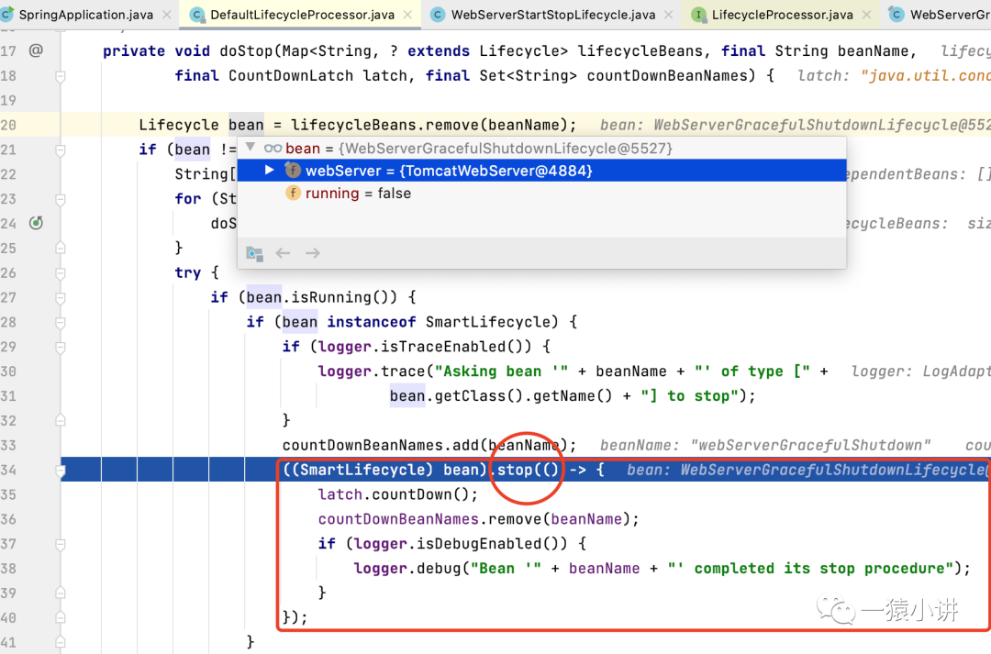Click the back arrow in popup toolbar

coord(284,253)
